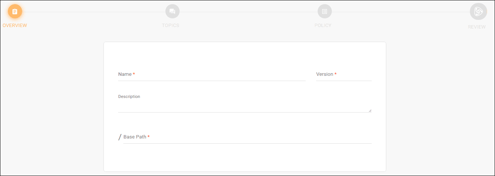Select the Overview clipboard step icon

click(x=15, y=11)
